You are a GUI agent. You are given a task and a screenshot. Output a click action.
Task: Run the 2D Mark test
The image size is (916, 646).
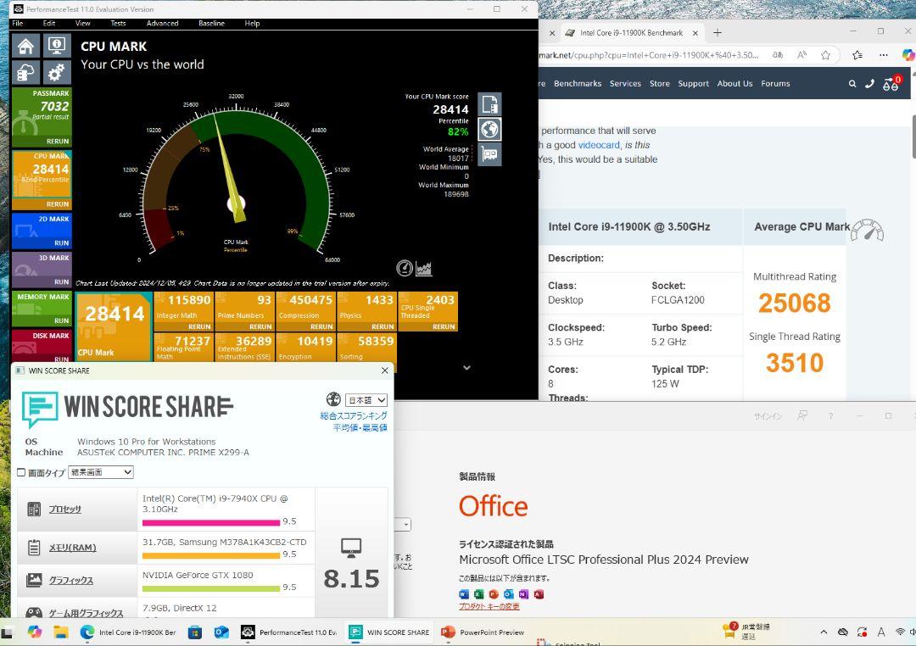(x=61, y=243)
